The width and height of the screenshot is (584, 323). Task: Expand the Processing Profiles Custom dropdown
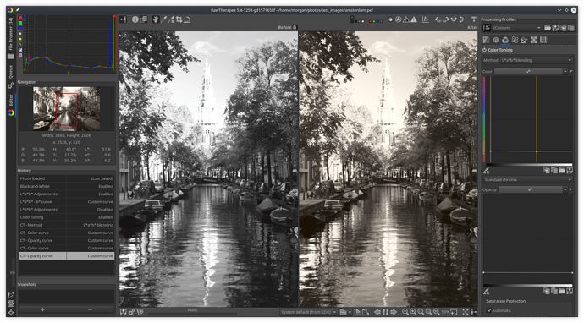click(516, 28)
